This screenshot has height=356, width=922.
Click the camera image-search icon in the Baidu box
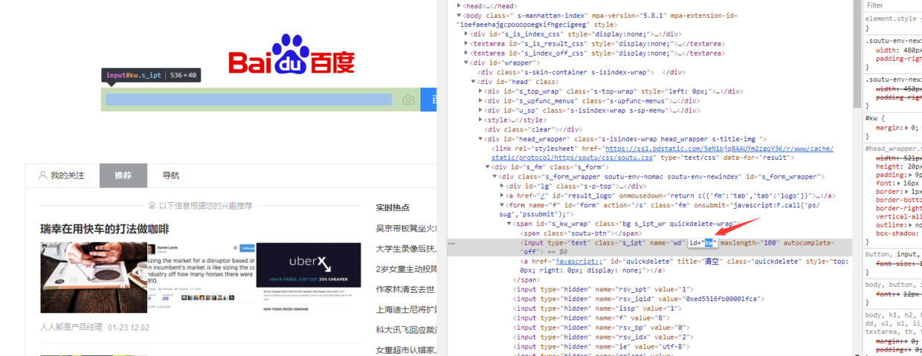408,100
